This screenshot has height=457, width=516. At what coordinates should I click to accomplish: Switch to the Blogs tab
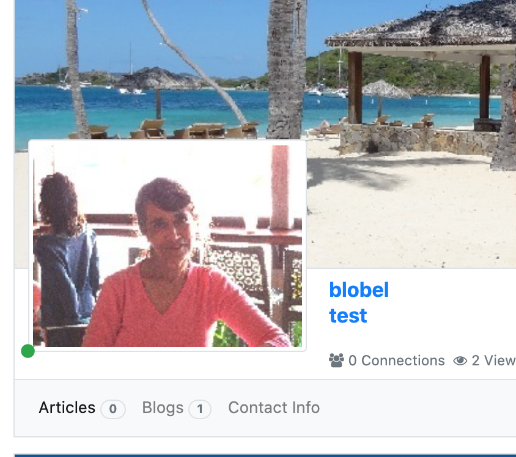[163, 408]
